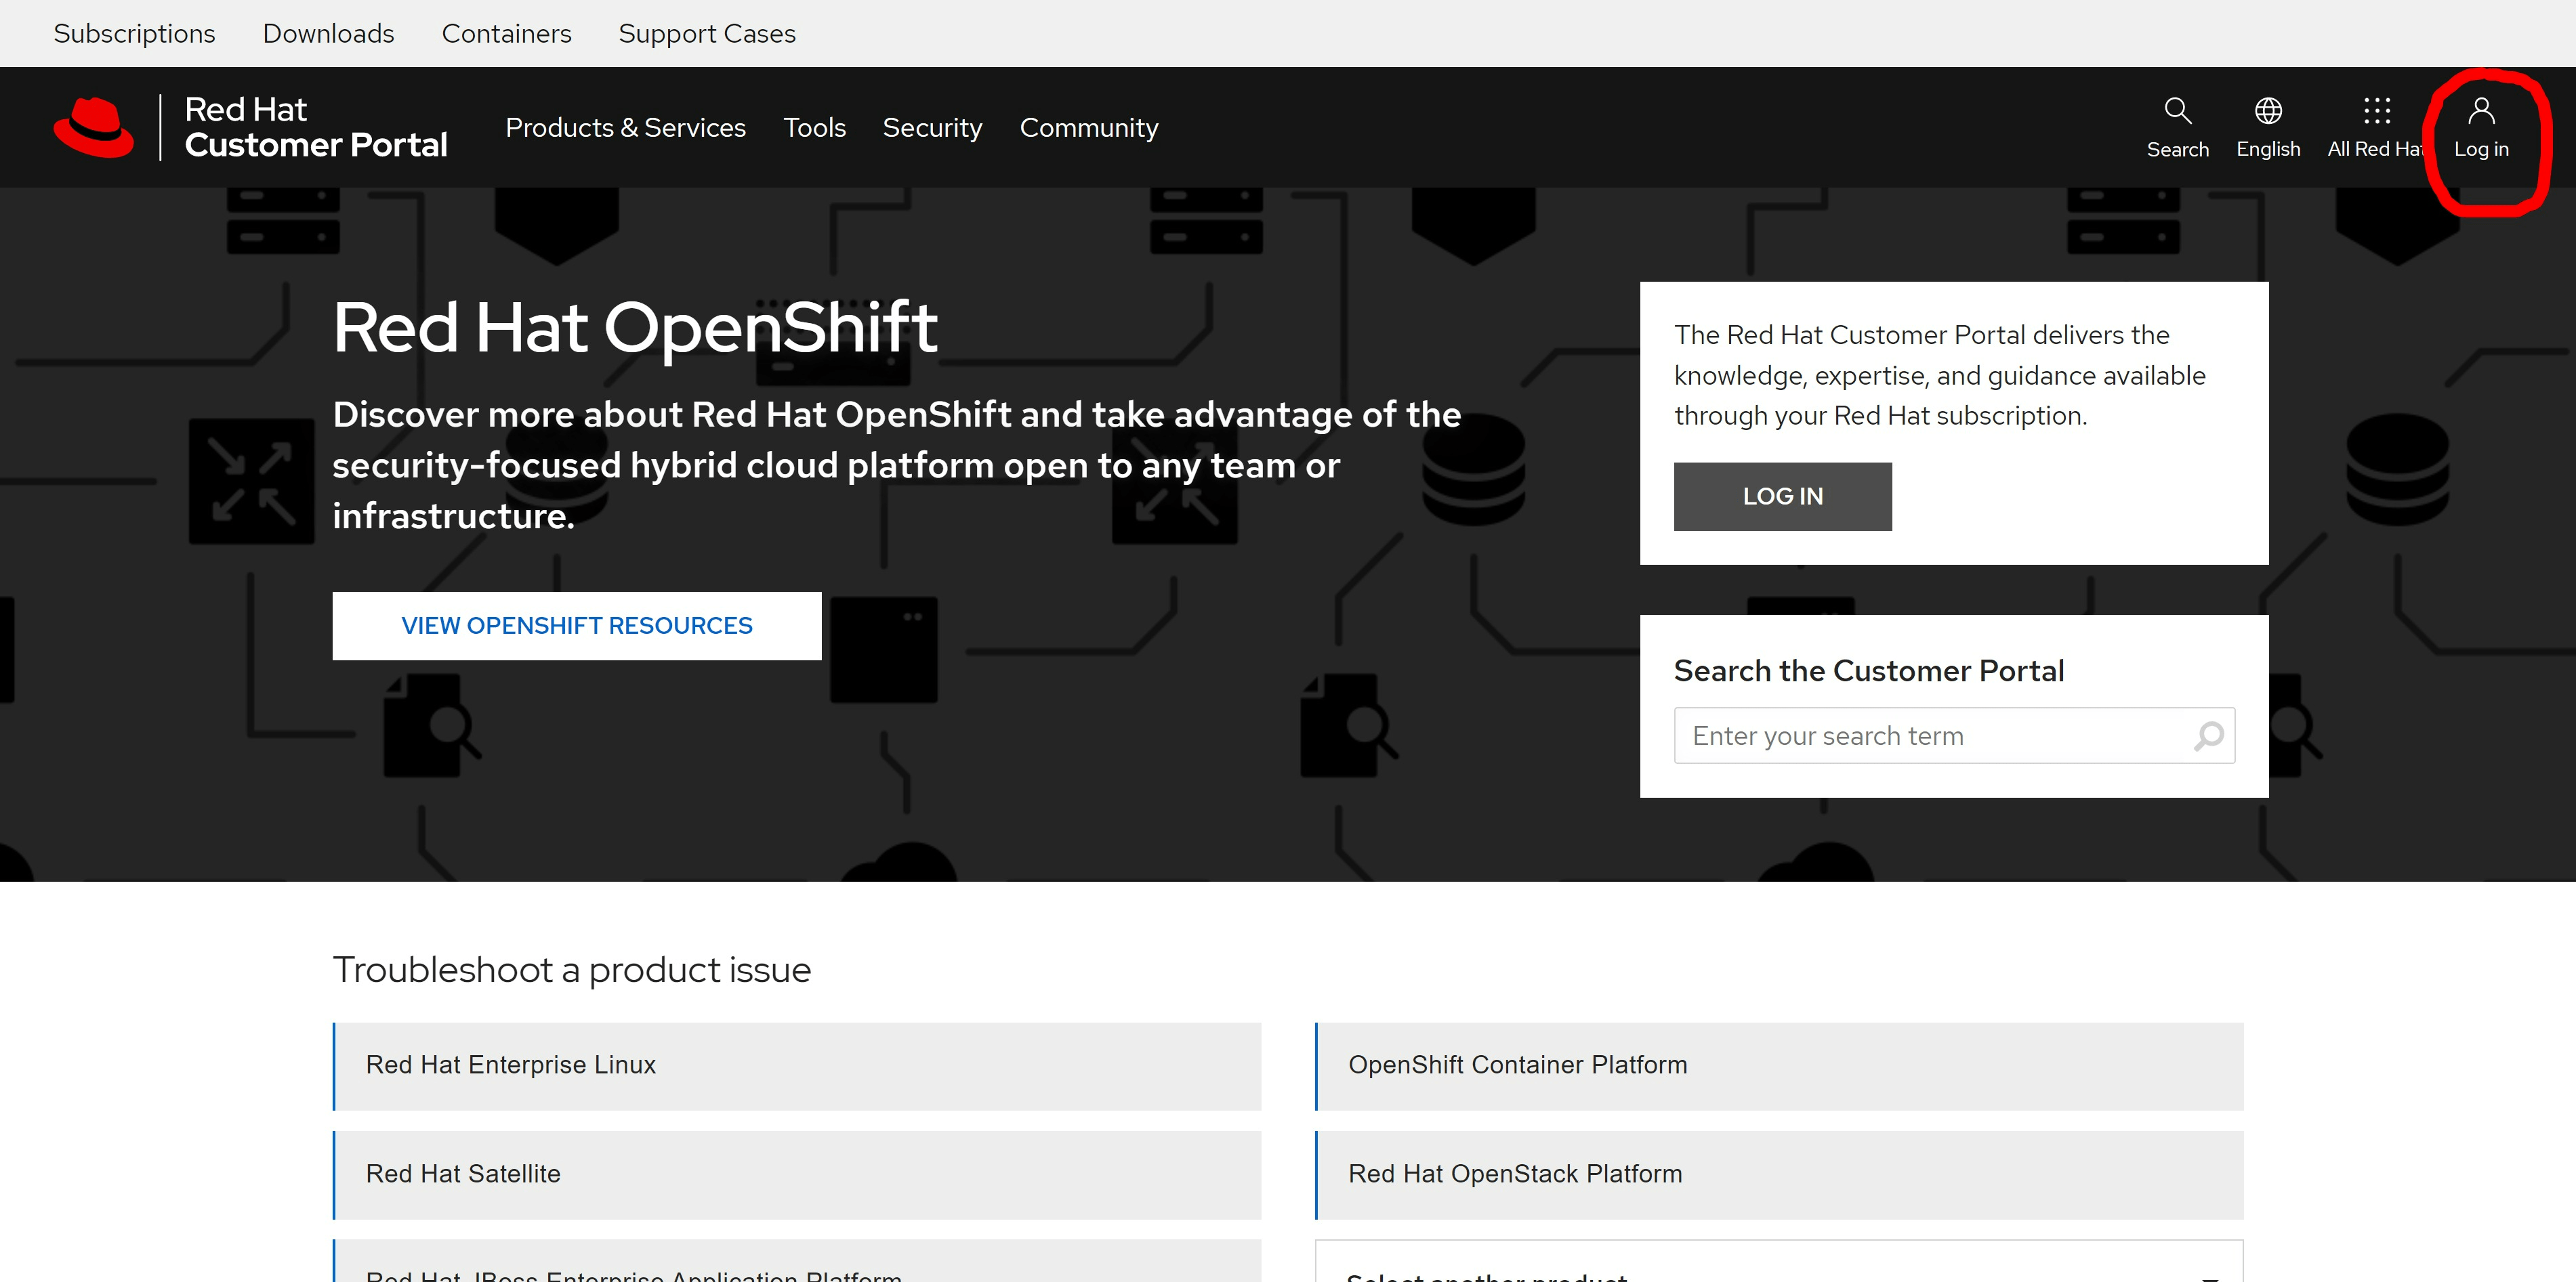This screenshot has width=2576, height=1282.
Task: Open the Downloads page
Action: (x=328, y=33)
